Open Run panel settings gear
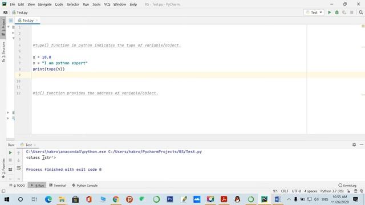The height and width of the screenshot is (205, 365). [x=354, y=145]
